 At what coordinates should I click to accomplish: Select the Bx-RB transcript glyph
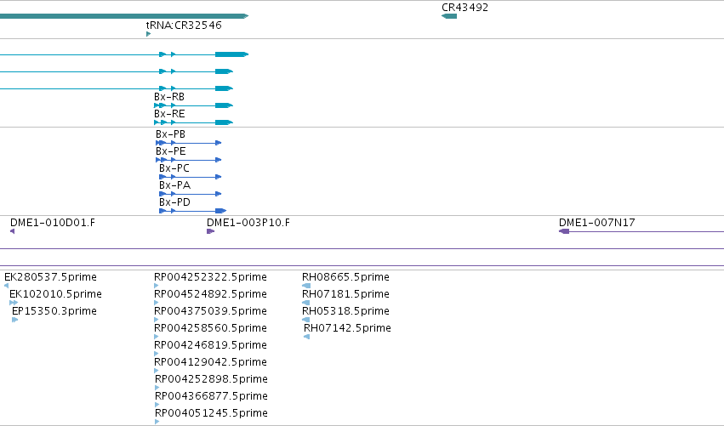(193, 105)
